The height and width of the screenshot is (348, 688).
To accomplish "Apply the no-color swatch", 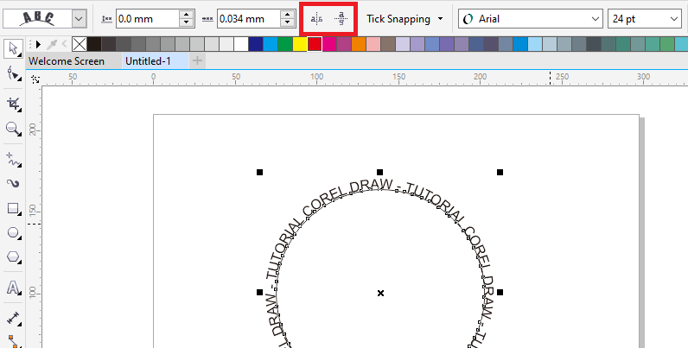I will (x=80, y=44).
